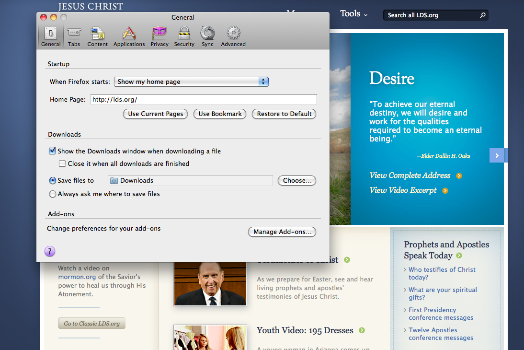Open First Presidency conference messages link
The width and height of the screenshot is (524, 350).
[441, 314]
